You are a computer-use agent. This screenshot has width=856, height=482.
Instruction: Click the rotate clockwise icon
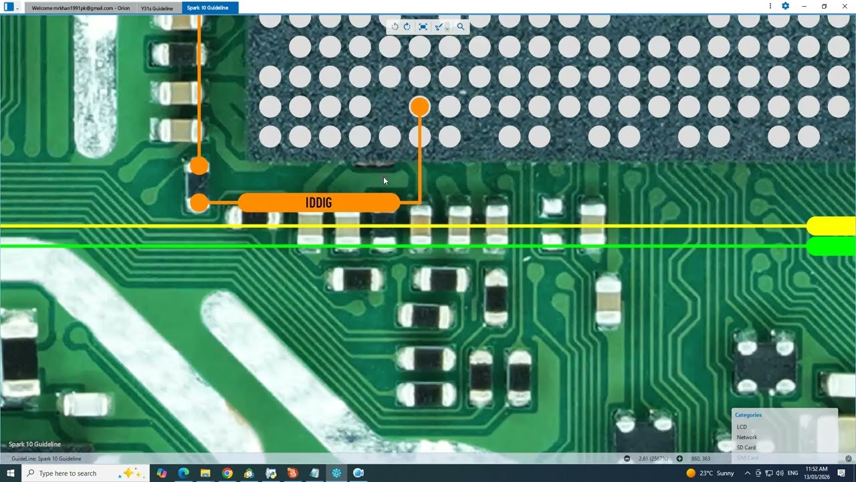pyautogui.click(x=407, y=27)
